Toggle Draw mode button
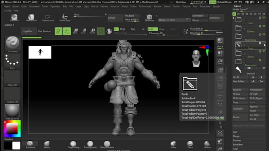Viewport: 269px width, 151px height. [67, 31]
